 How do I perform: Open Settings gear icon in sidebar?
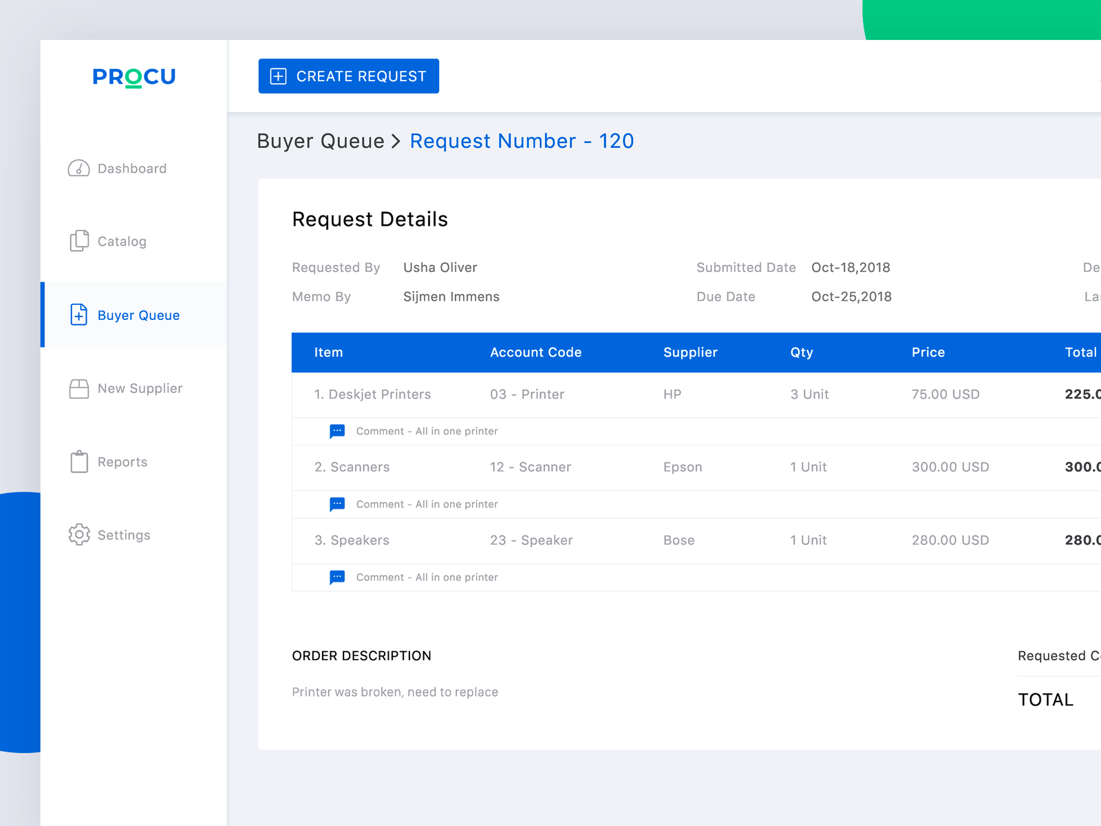click(x=79, y=534)
